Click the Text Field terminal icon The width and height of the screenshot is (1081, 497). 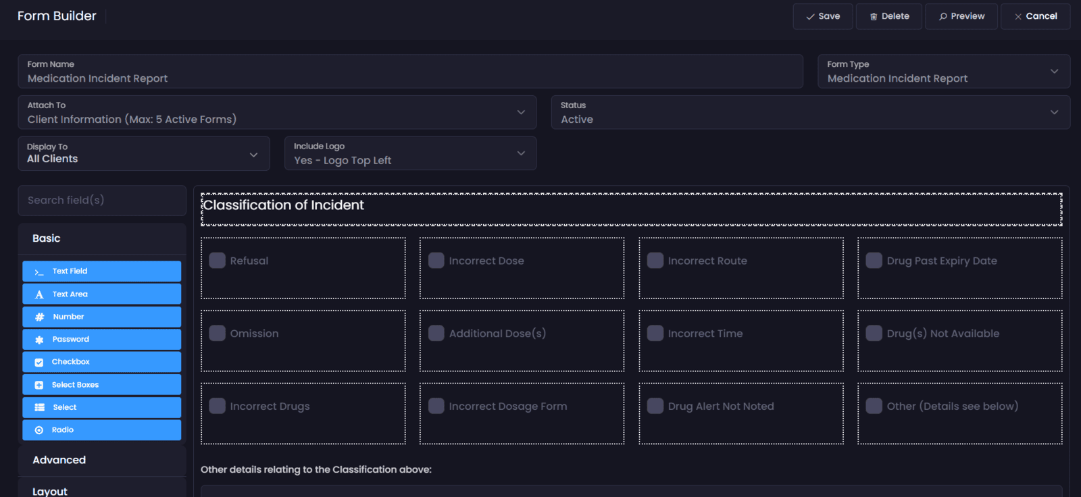coord(39,271)
